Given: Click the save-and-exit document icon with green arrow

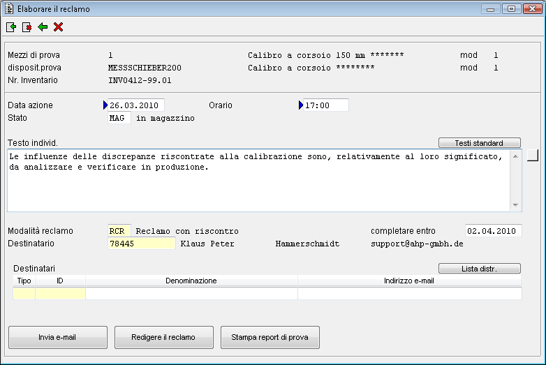Looking at the screenshot, I should tap(11, 27).
